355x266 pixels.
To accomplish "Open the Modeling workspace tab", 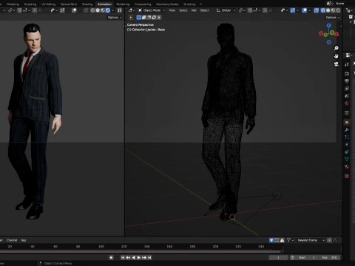I will coord(13,4).
